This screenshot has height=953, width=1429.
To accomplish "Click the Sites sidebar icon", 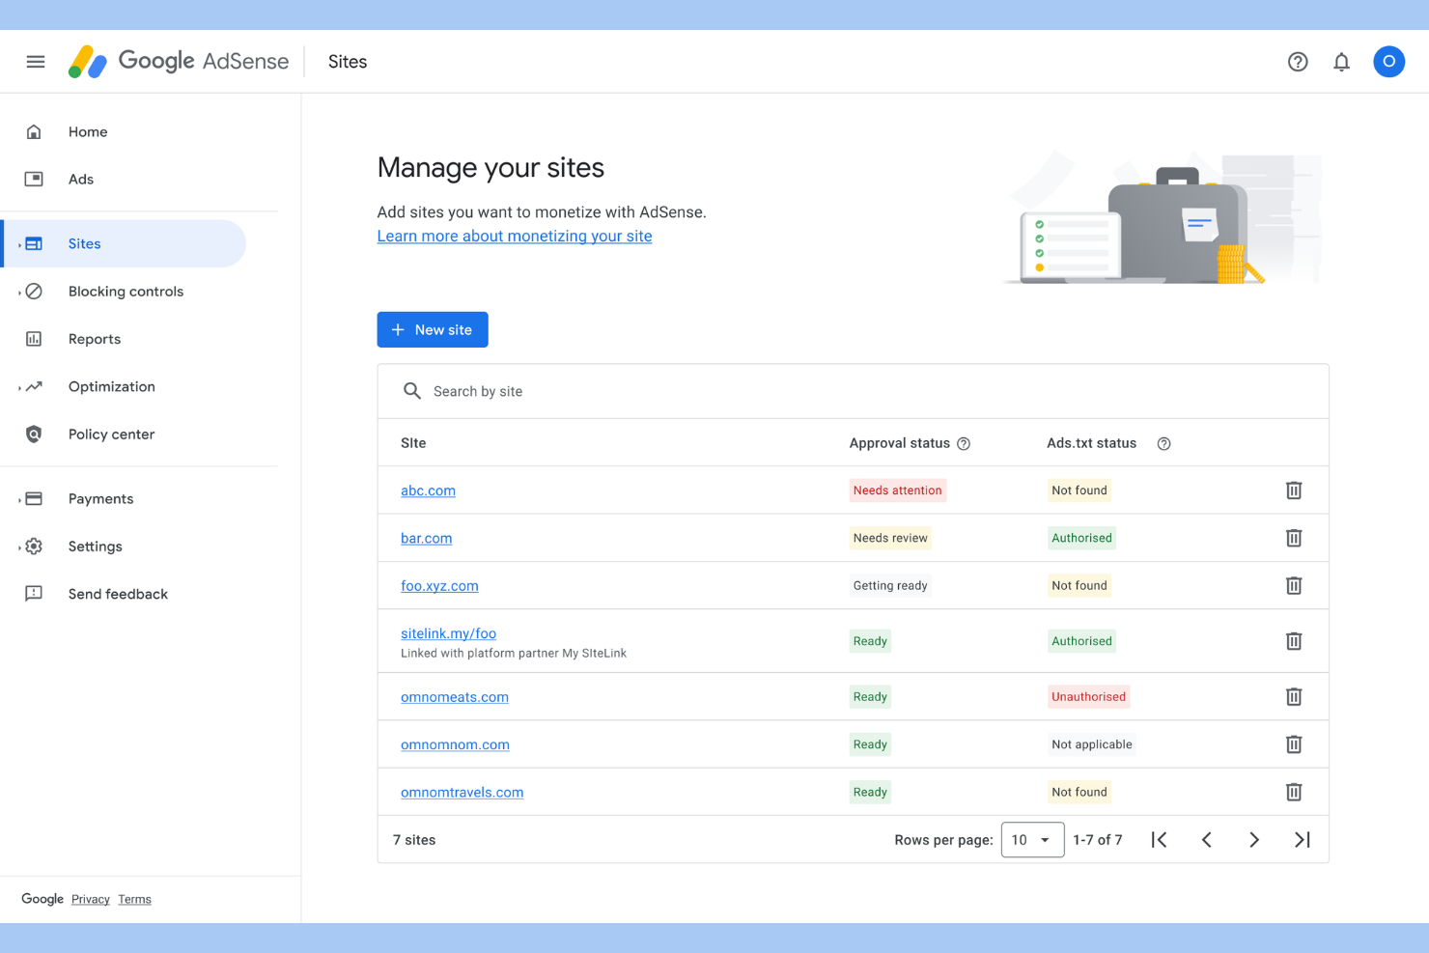I will pyautogui.click(x=34, y=243).
